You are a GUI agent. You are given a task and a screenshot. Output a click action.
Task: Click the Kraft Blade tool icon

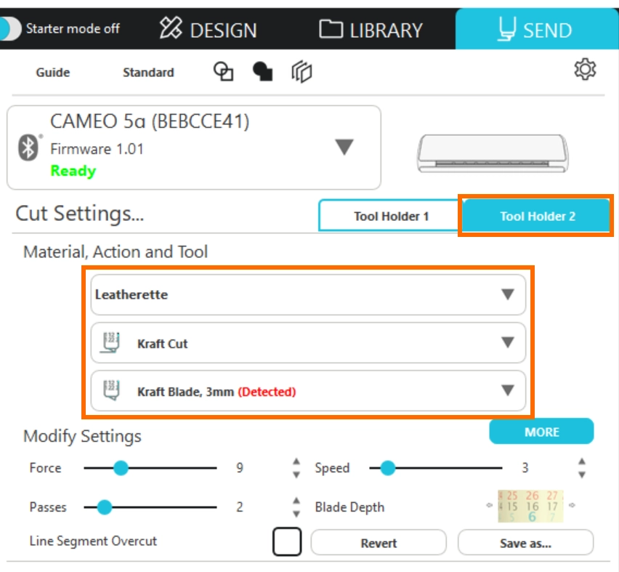coord(111,391)
